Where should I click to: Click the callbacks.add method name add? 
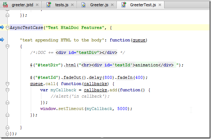tap(113, 90)
